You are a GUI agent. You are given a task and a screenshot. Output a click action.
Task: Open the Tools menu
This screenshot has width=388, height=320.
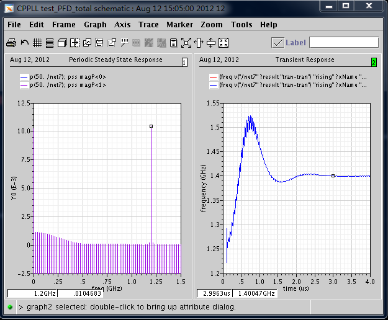pyautogui.click(x=241, y=25)
